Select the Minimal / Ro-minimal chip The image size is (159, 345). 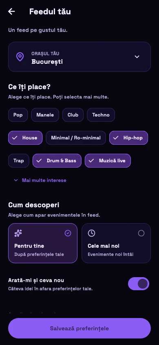point(76,138)
